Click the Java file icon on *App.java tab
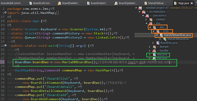The width and height of the screenshot is (197, 101). (175, 3)
